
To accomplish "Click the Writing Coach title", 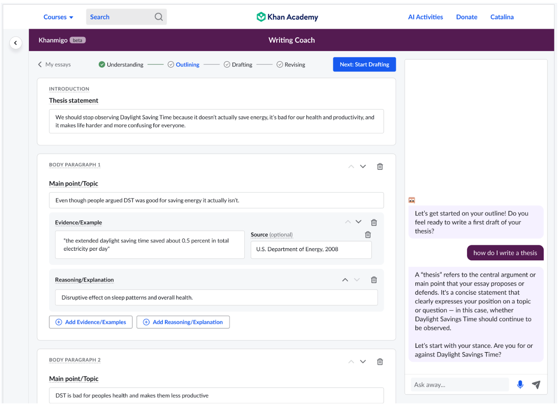I will pos(292,40).
